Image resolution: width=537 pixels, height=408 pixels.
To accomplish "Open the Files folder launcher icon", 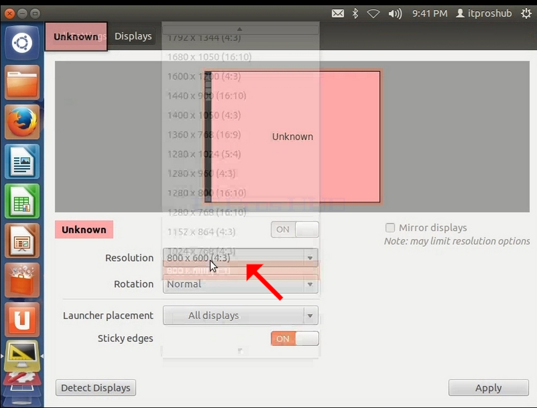I will 22,82.
